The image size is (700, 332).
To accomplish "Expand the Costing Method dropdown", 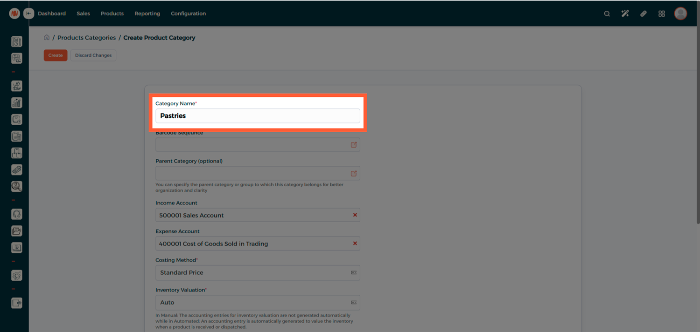I will click(x=353, y=273).
